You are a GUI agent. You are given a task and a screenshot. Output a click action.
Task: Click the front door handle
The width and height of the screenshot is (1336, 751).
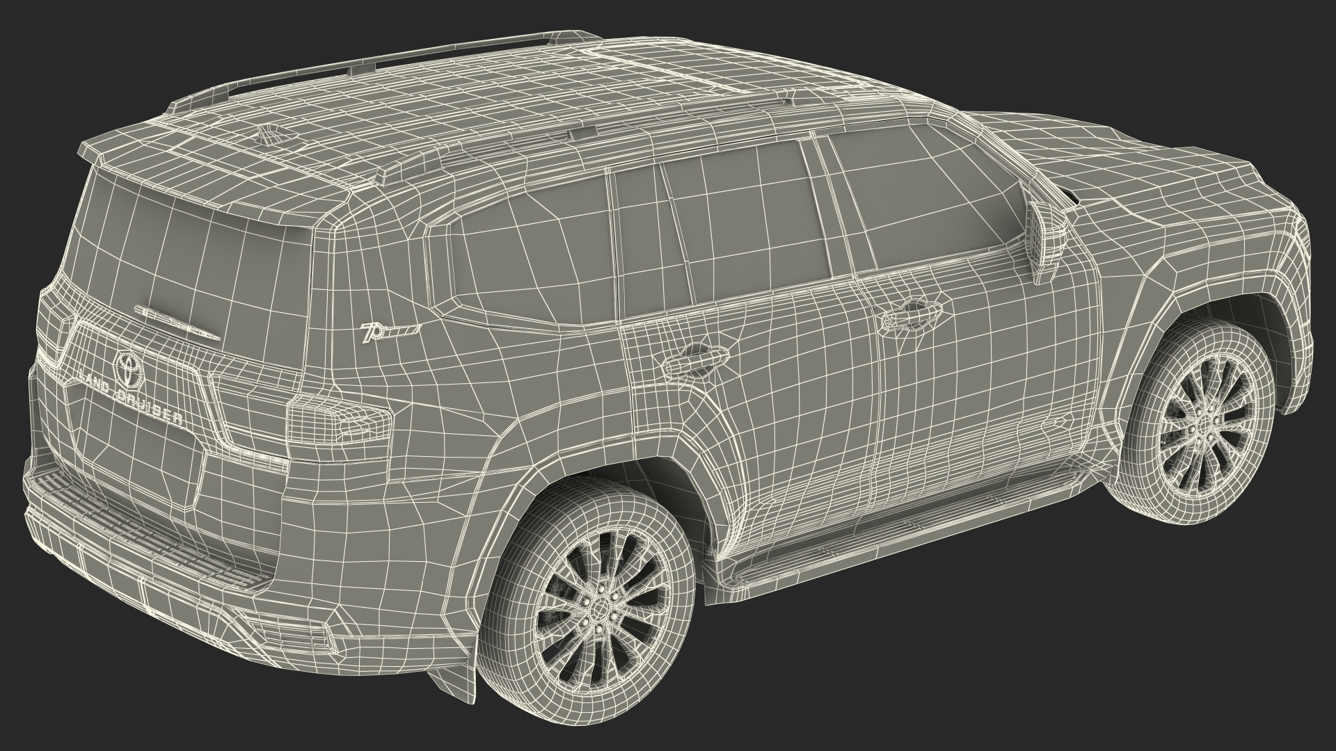pyautogui.click(x=910, y=317)
